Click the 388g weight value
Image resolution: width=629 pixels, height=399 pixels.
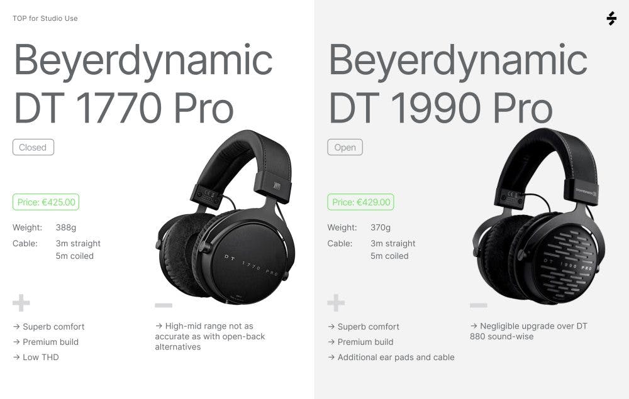(x=66, y=227)
